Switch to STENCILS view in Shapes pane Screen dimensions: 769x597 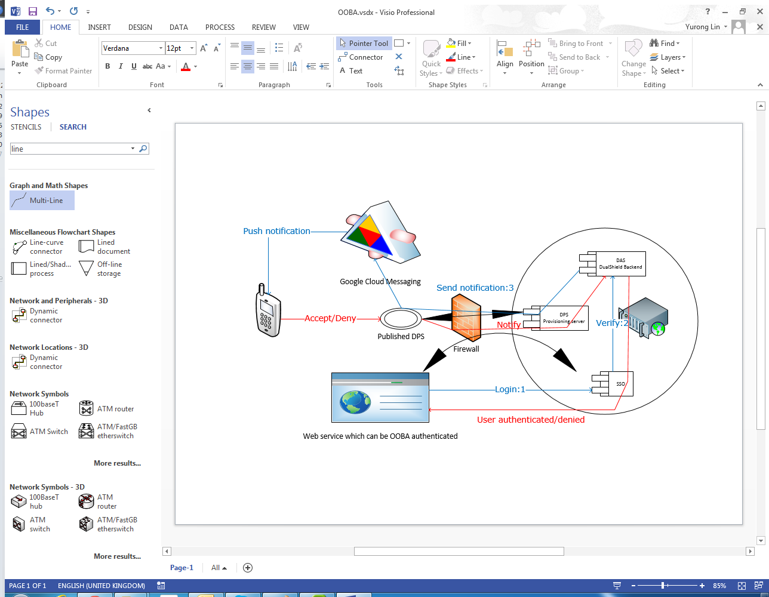[26, 127]
